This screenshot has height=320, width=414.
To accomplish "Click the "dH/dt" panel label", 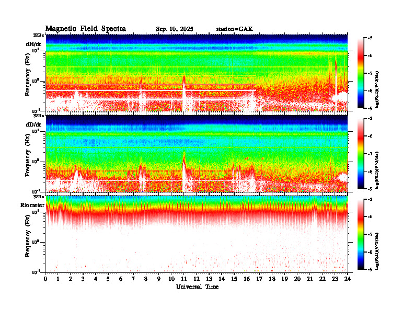I will (33, 44).
